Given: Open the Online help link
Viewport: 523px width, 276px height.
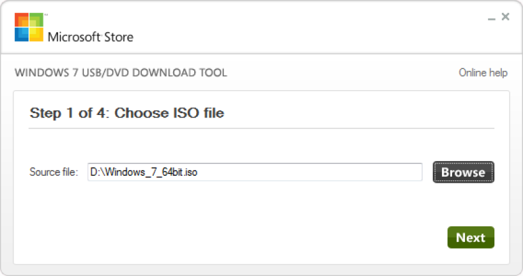Looking at the screenshot, I should pyautogui.click(x=483, y=73).
